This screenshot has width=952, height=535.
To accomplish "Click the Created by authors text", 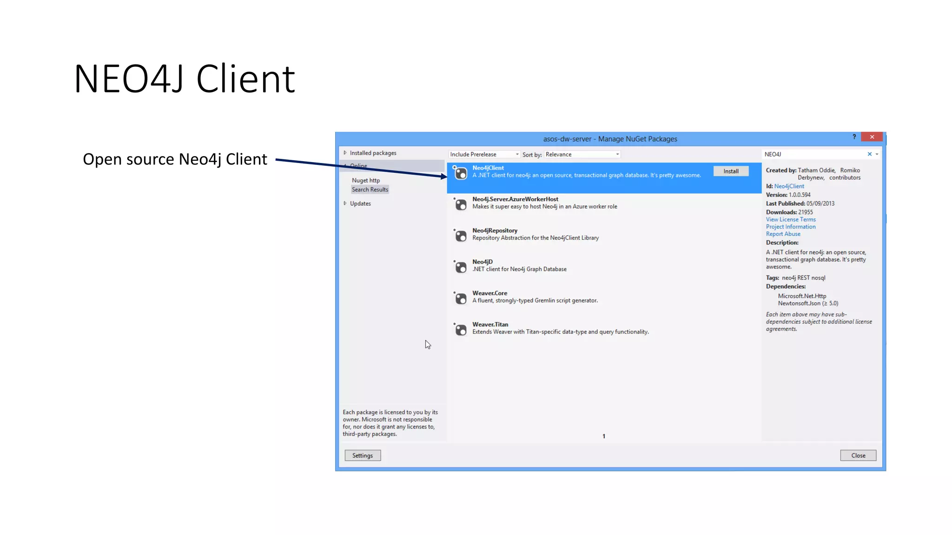I will coord(829,174).
